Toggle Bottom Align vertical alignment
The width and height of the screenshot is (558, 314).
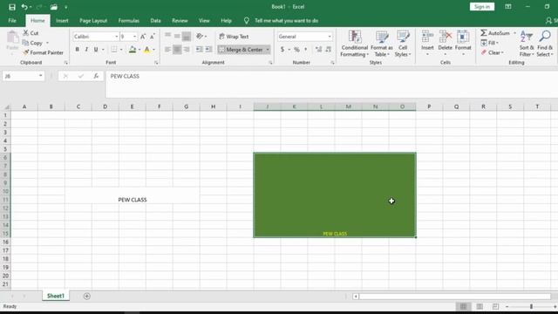pyautogui.click(x=186, y=36)
